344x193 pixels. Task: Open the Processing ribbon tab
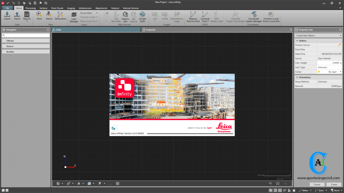tap(31, 8)
